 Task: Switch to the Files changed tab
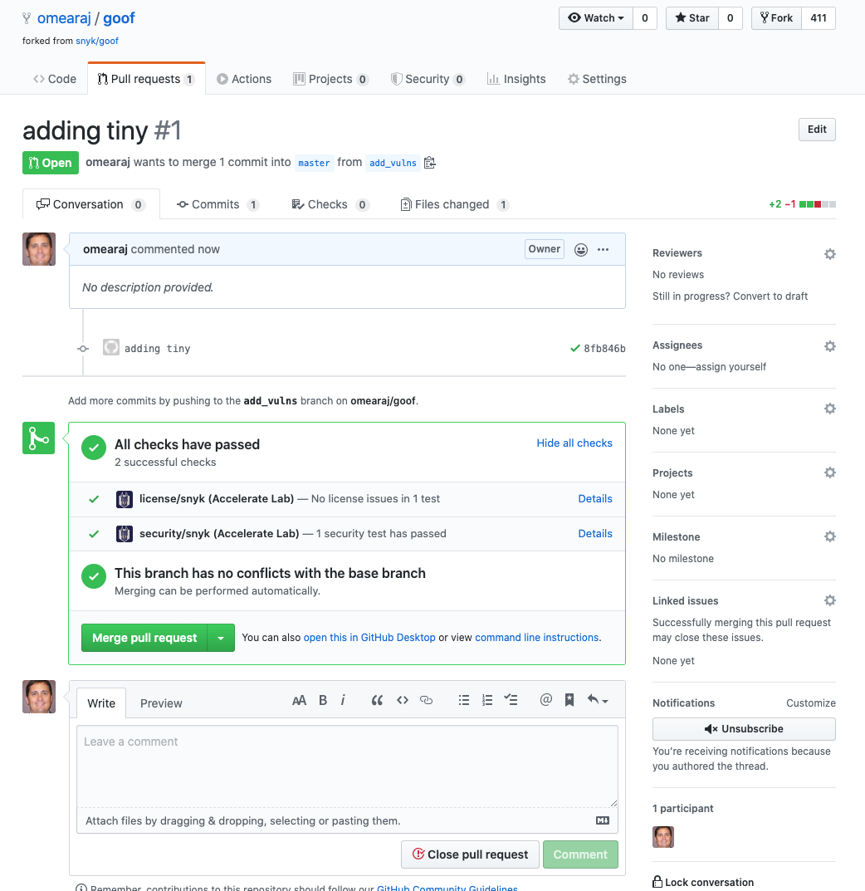pos(453,203)
